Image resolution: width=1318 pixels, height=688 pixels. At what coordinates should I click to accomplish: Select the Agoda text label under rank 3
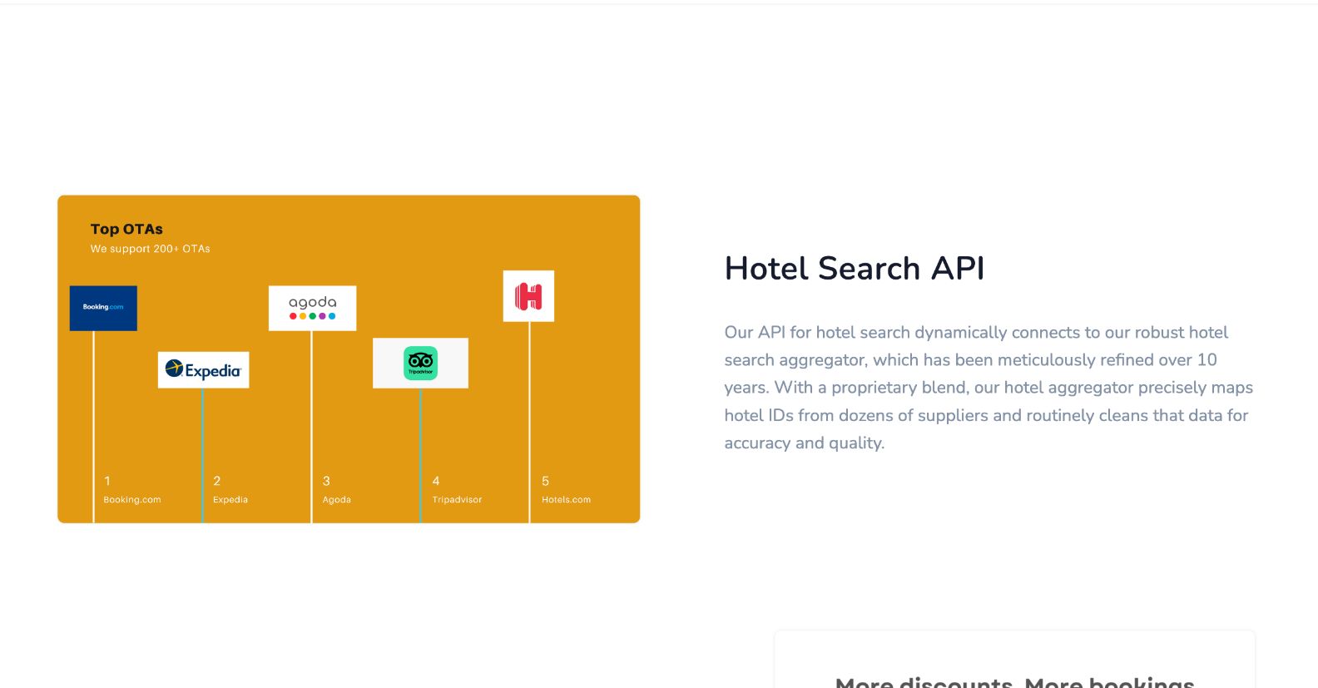click(337, 500)
